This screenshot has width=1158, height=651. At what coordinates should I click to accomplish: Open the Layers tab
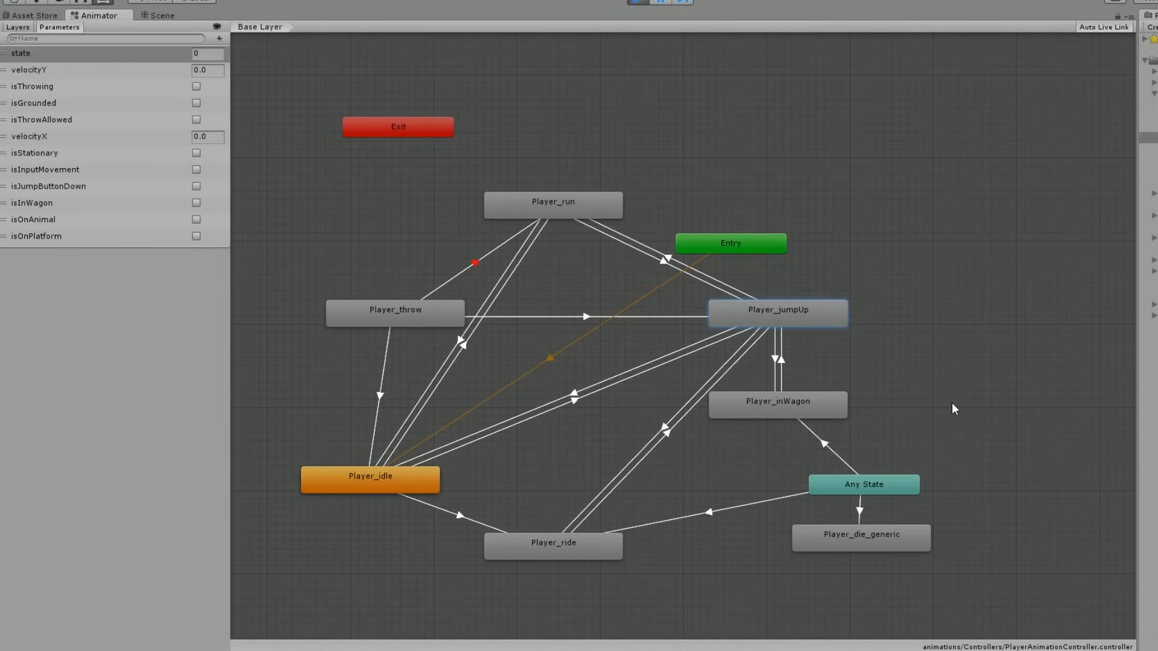click(x=17, y=27)
